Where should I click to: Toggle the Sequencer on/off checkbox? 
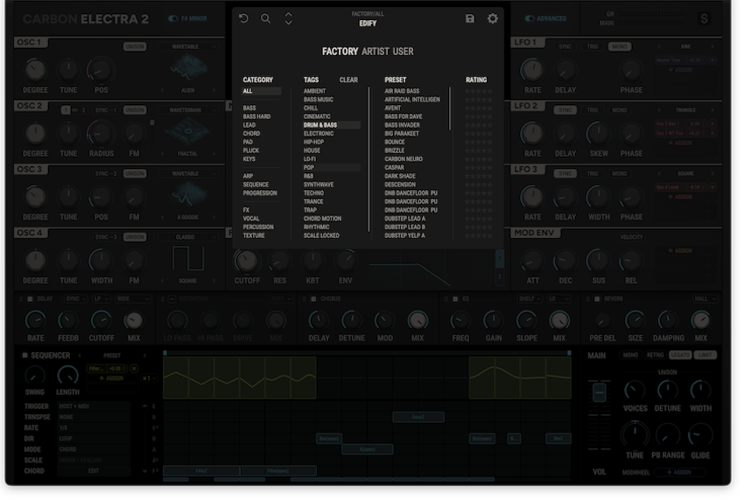(x=25, y=356)
